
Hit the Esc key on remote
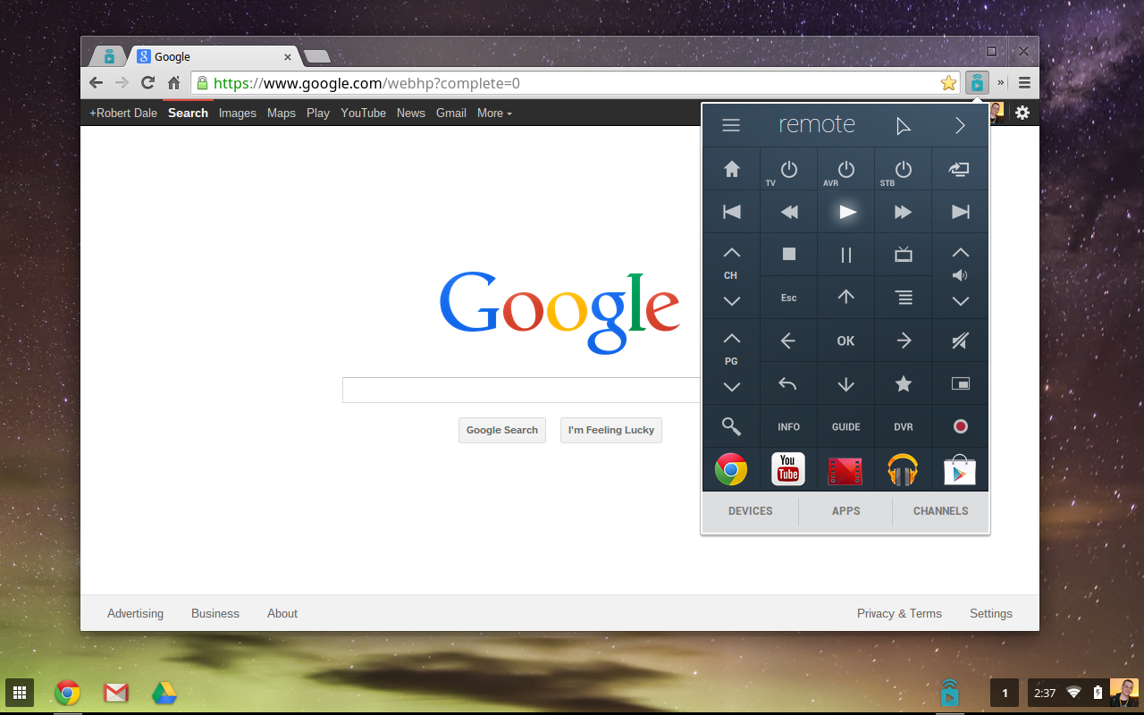click(x=788, y=298)
